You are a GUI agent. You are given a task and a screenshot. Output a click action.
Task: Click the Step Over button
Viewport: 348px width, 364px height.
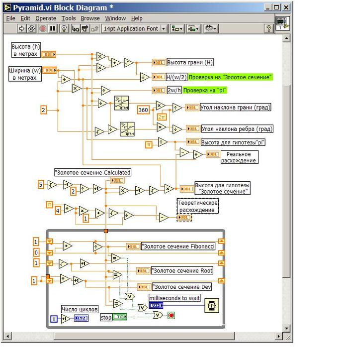[x=85, y=28]
